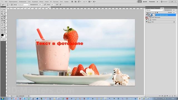The height and width of the screenshot is (100, 178).
Task: Open layer blend mode dropdown Обычные
Action: [155, 10]
